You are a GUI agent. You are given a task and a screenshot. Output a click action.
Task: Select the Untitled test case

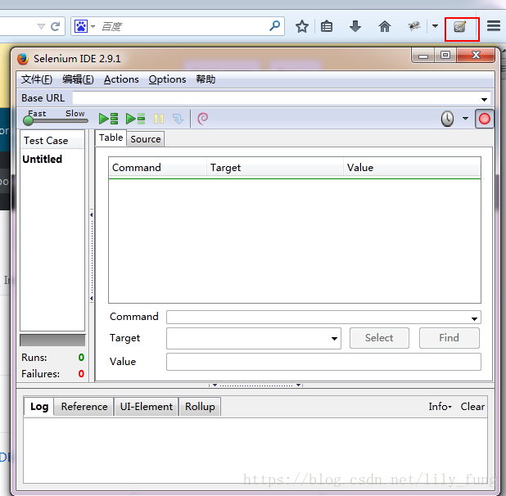pyautogui.click(x=43, y=159)
